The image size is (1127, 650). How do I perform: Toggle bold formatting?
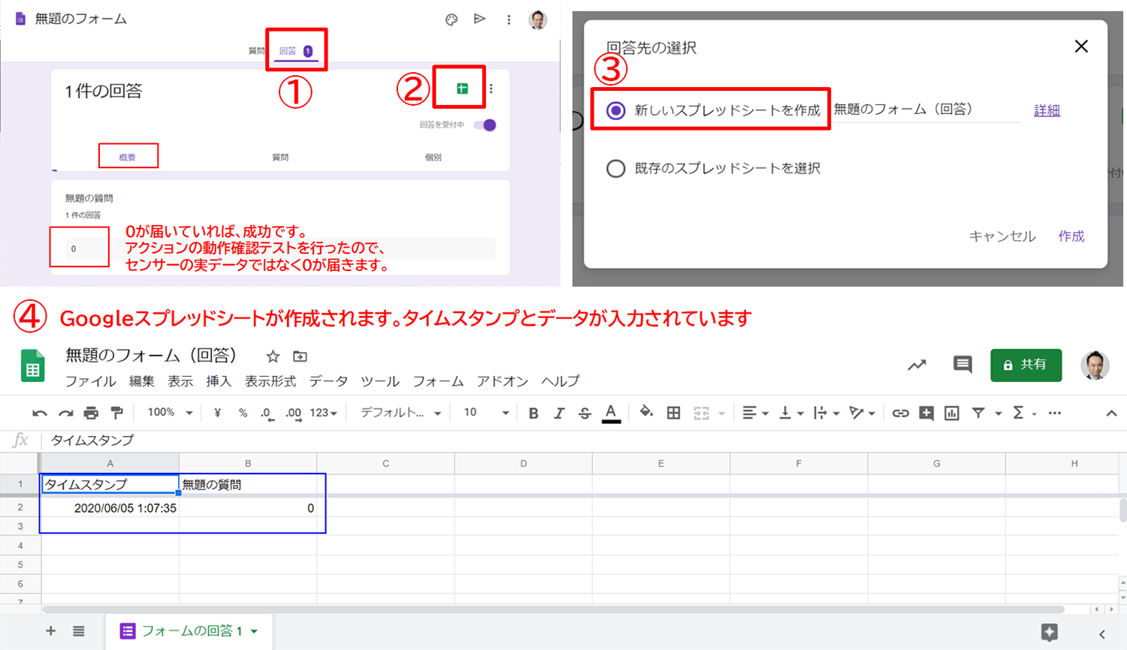(x=533, y=413)
